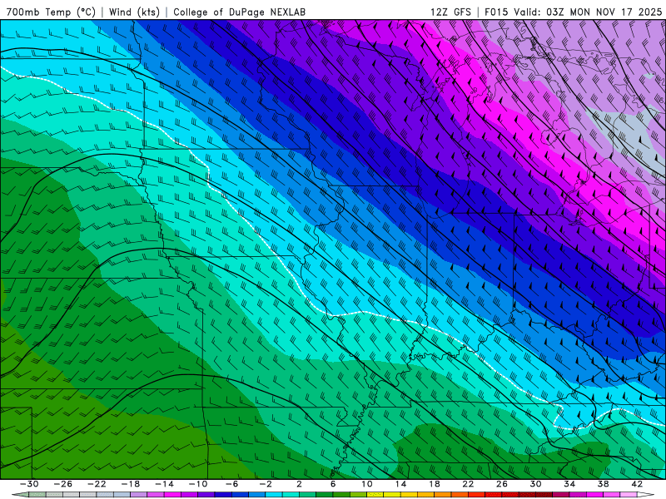666x499 pixels.
Task: Click the 10 legend label
Action: [x=367, y=484]
